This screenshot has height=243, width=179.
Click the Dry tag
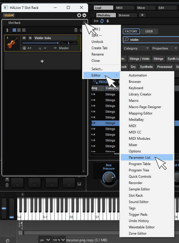(133, 67)
